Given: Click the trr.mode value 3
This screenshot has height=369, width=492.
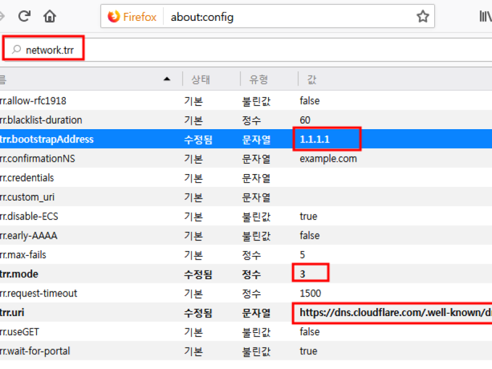Looking at the screenshot, I should (303, 274).
